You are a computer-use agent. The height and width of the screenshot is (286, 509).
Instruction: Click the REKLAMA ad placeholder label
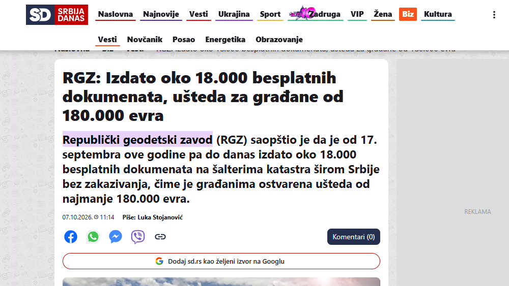477,211
